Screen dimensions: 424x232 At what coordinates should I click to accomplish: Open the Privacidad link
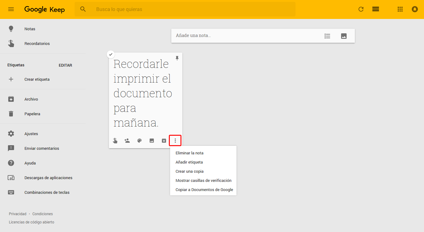(x=17, y=214)
